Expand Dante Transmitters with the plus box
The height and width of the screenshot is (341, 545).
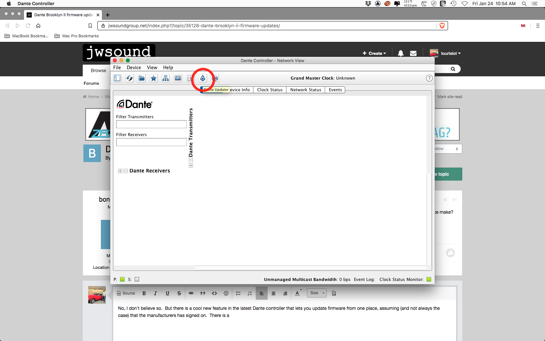[191, 166]
